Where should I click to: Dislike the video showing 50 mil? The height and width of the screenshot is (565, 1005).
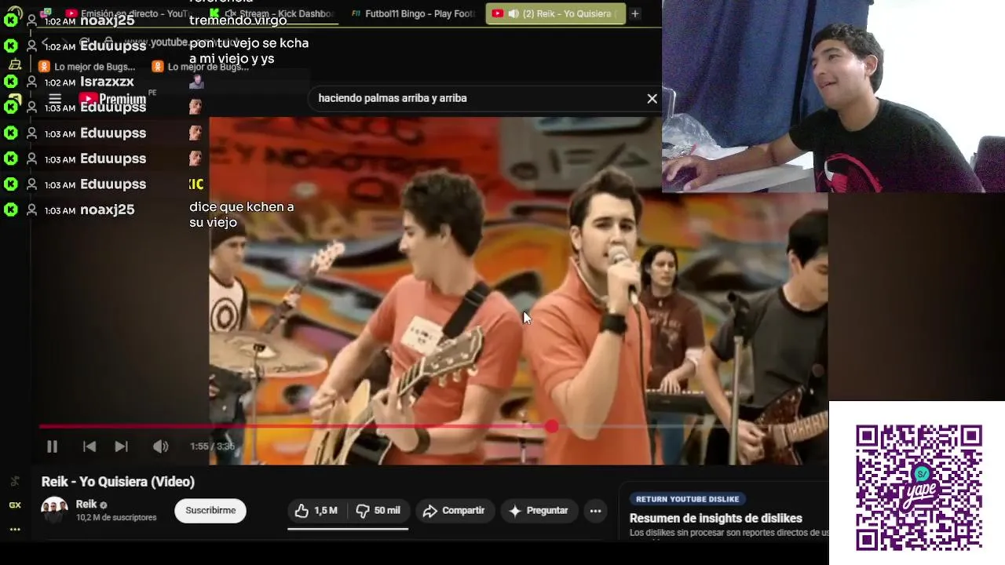coord(378,511)
